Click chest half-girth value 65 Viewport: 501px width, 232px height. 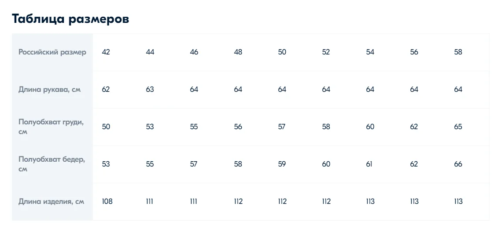[458, 127]
